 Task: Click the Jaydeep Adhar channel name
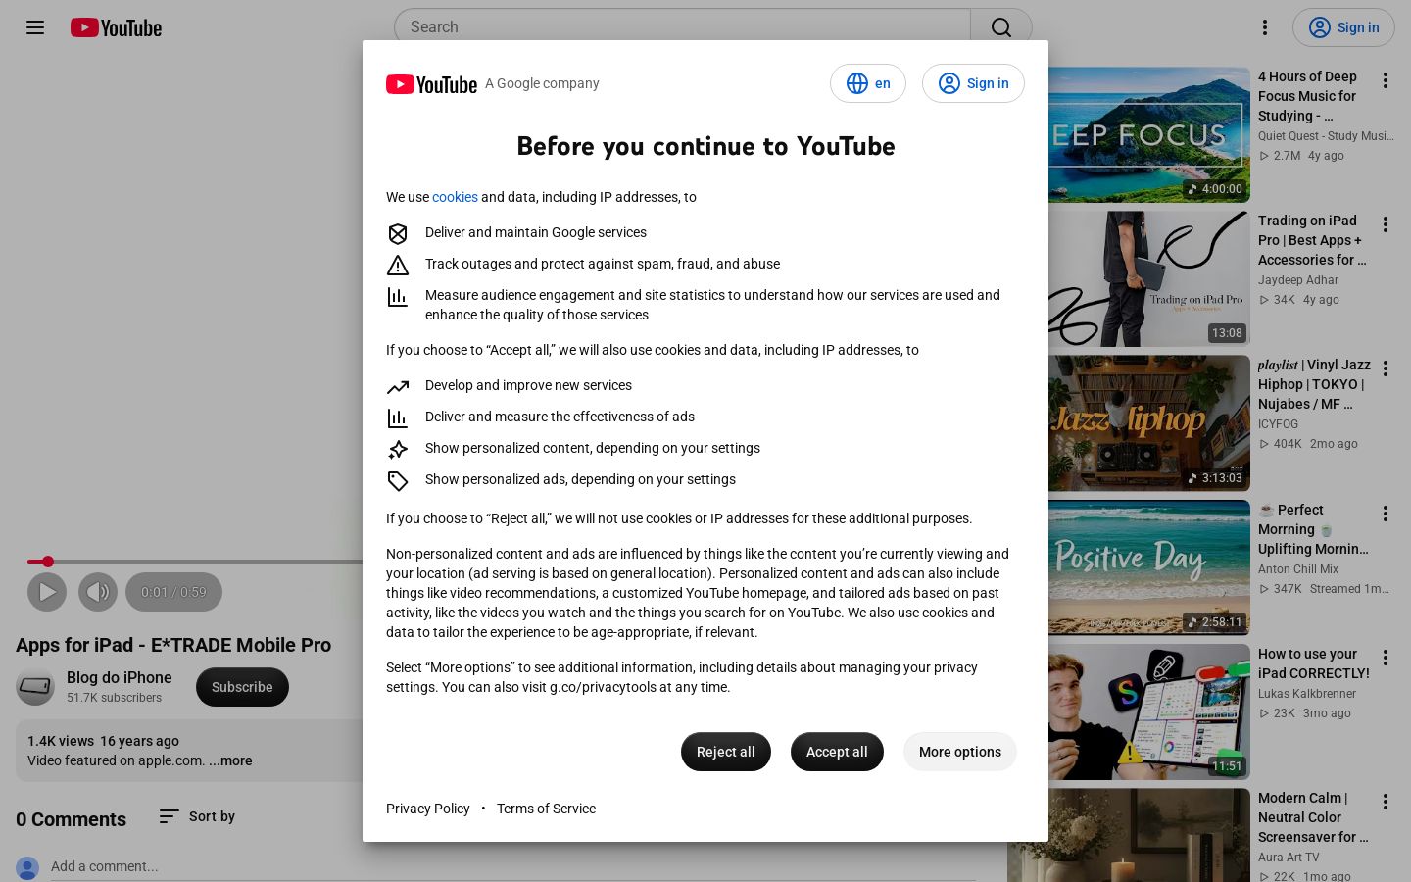(1298, 280)
